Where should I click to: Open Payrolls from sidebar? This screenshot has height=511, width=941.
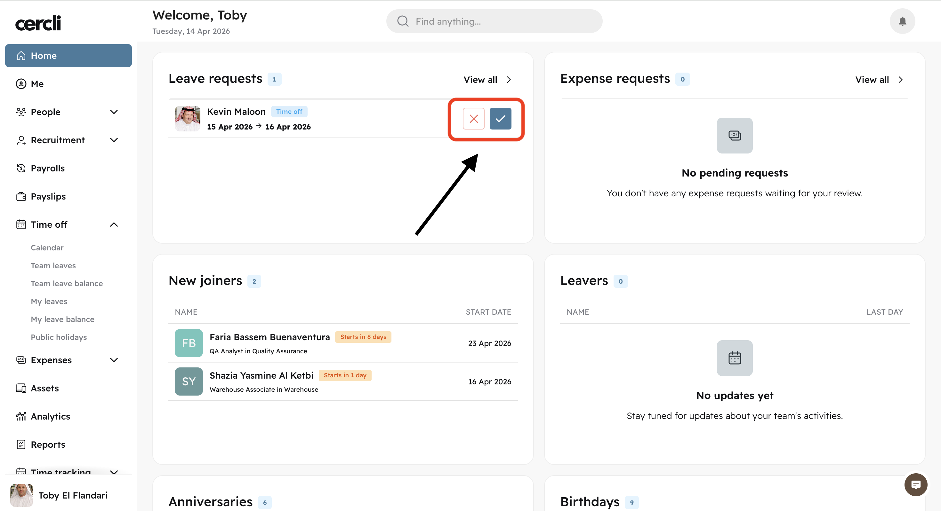[x=47, y=168]
